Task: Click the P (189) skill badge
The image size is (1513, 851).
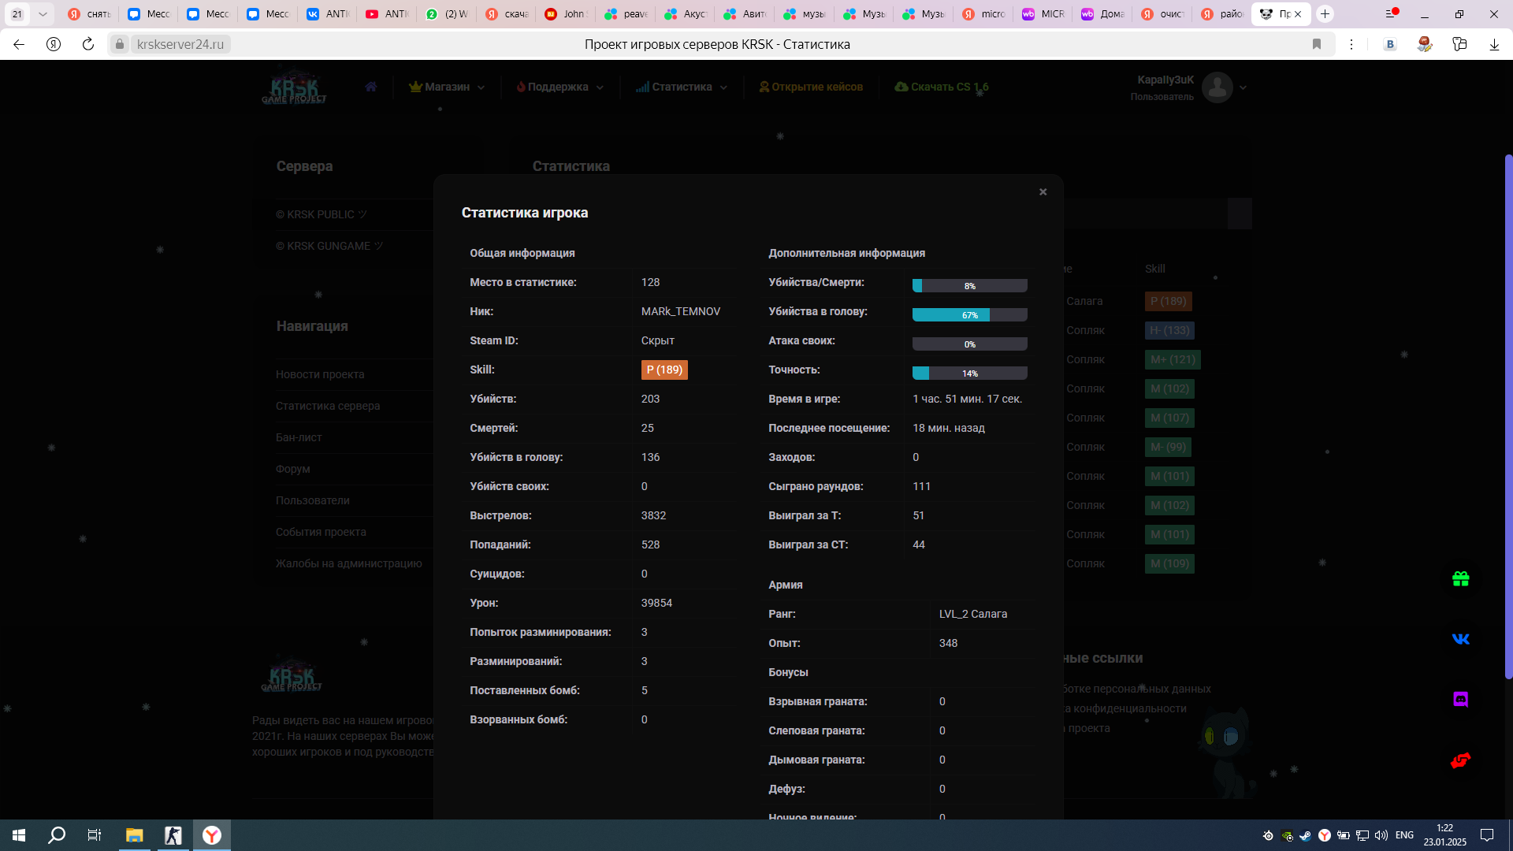Action: tap(664, 370)
